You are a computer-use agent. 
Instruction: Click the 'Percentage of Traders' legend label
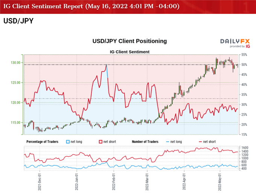click(x=42, y=142)
